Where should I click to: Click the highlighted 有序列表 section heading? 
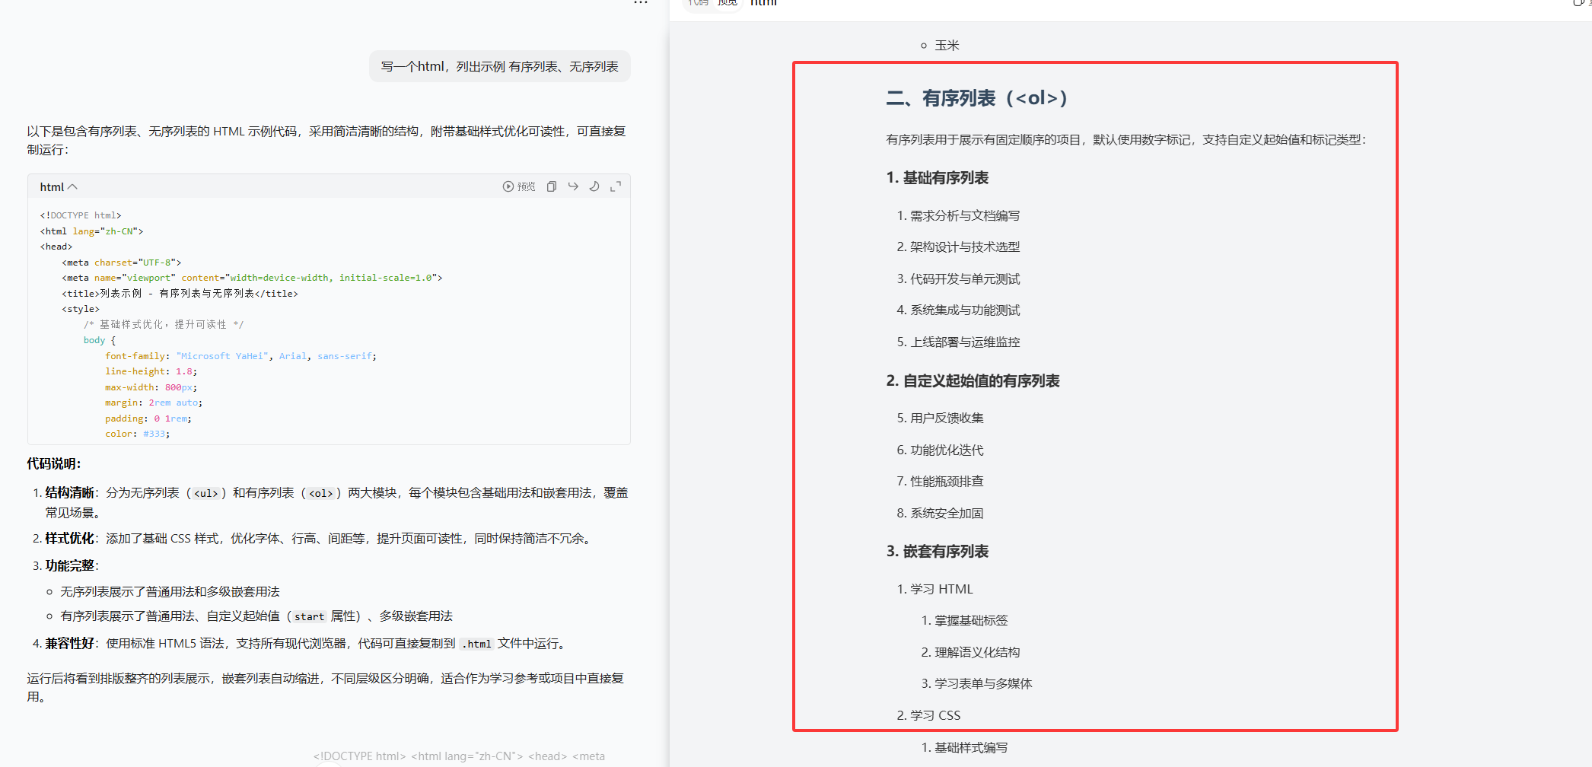(976, 98)
